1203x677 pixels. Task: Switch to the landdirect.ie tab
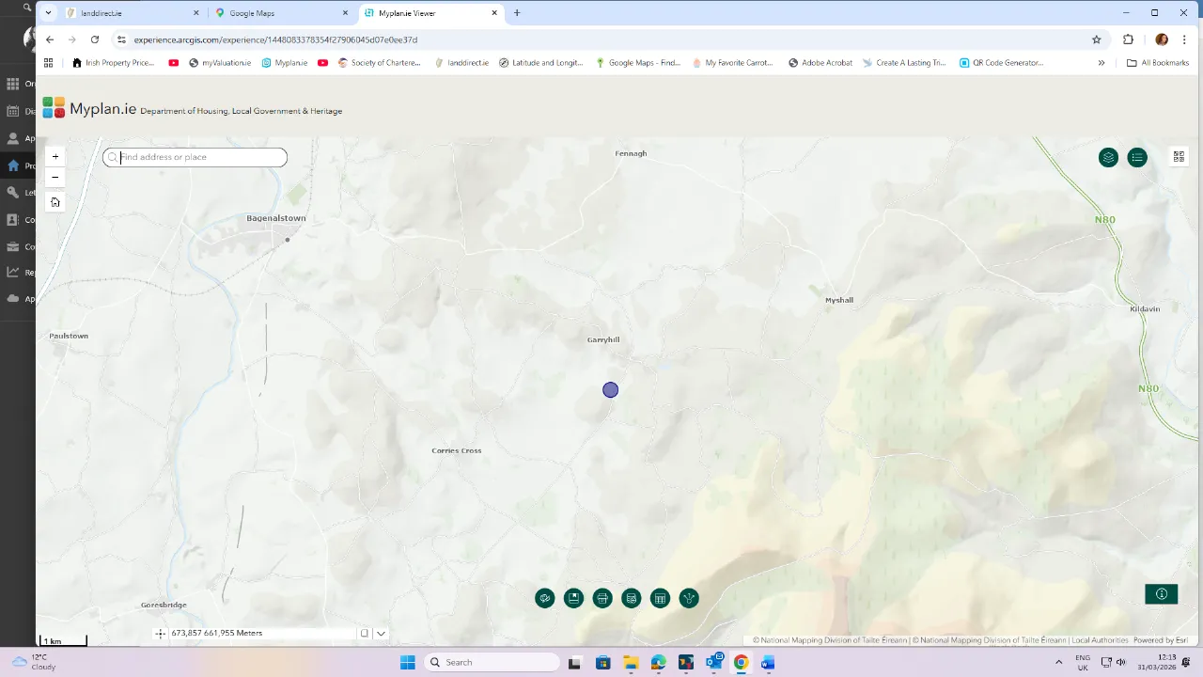132,13
